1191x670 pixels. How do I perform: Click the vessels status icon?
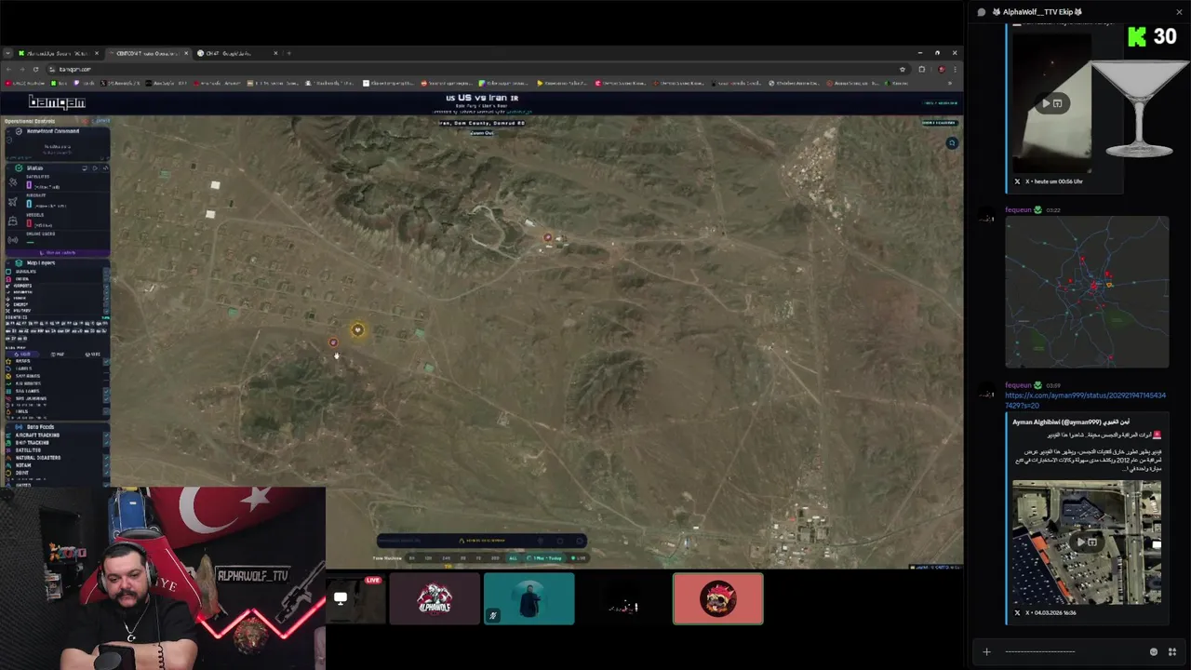(x=13, y=221)
